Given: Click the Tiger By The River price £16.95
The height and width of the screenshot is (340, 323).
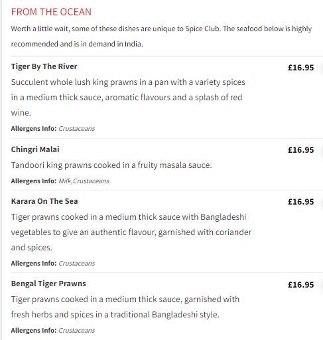Looking at the screenshot, I should (x=300, y=68).
